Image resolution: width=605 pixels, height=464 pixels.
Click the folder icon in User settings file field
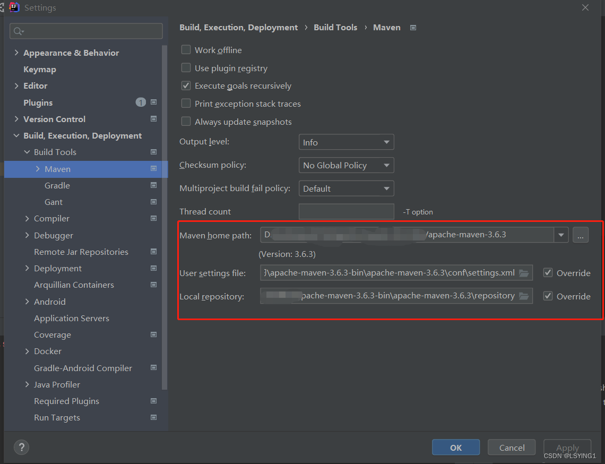(x=524, y=273)
